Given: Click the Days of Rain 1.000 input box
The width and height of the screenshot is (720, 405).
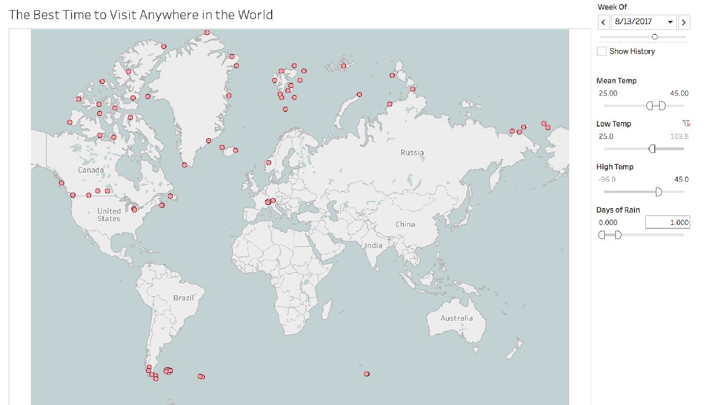Looking at the screenshot, I should click(x=667, y=222).
